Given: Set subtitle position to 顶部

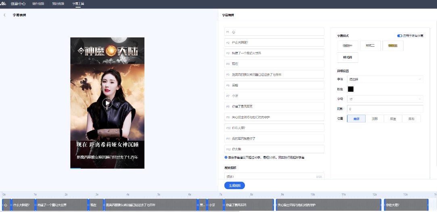Looking at the screenshot, I should pyautogui.click(x=374, y=119).
